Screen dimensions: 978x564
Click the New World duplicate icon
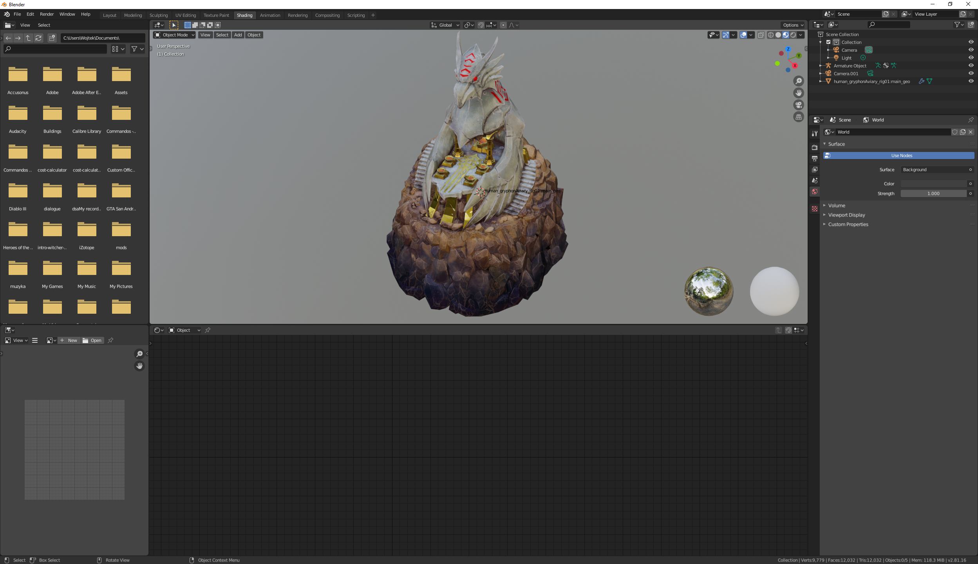click(x=963, y=132)
